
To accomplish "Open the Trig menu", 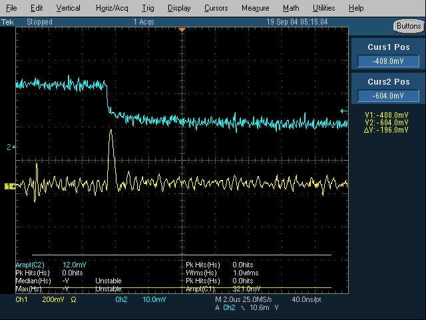I will point(148,8).
